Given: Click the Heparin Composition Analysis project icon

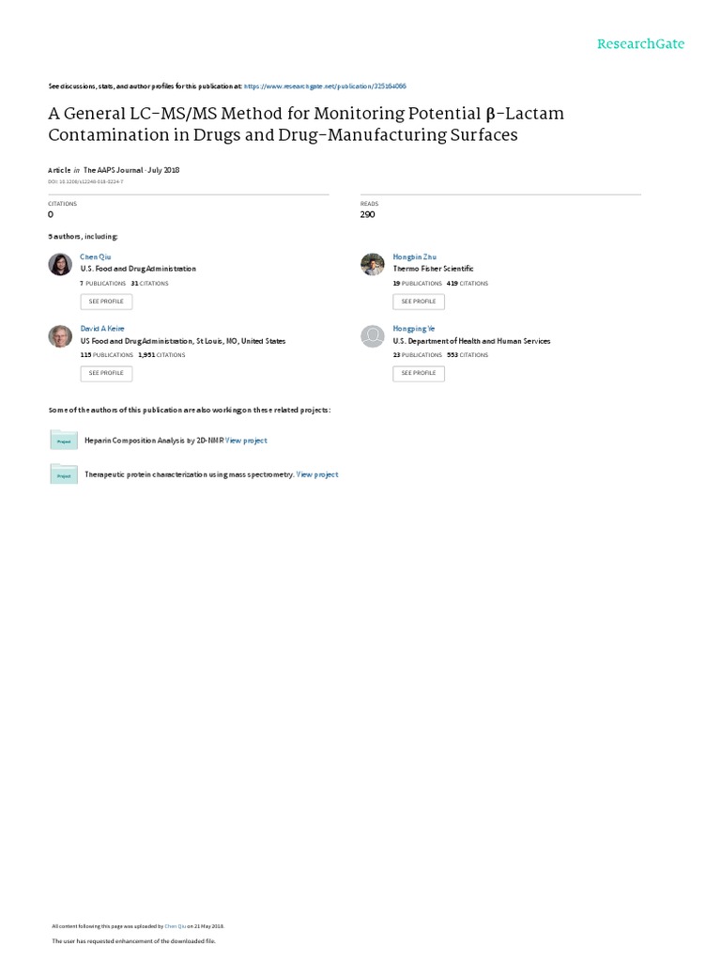Looking at the screenshot, I should pos(64,440).
